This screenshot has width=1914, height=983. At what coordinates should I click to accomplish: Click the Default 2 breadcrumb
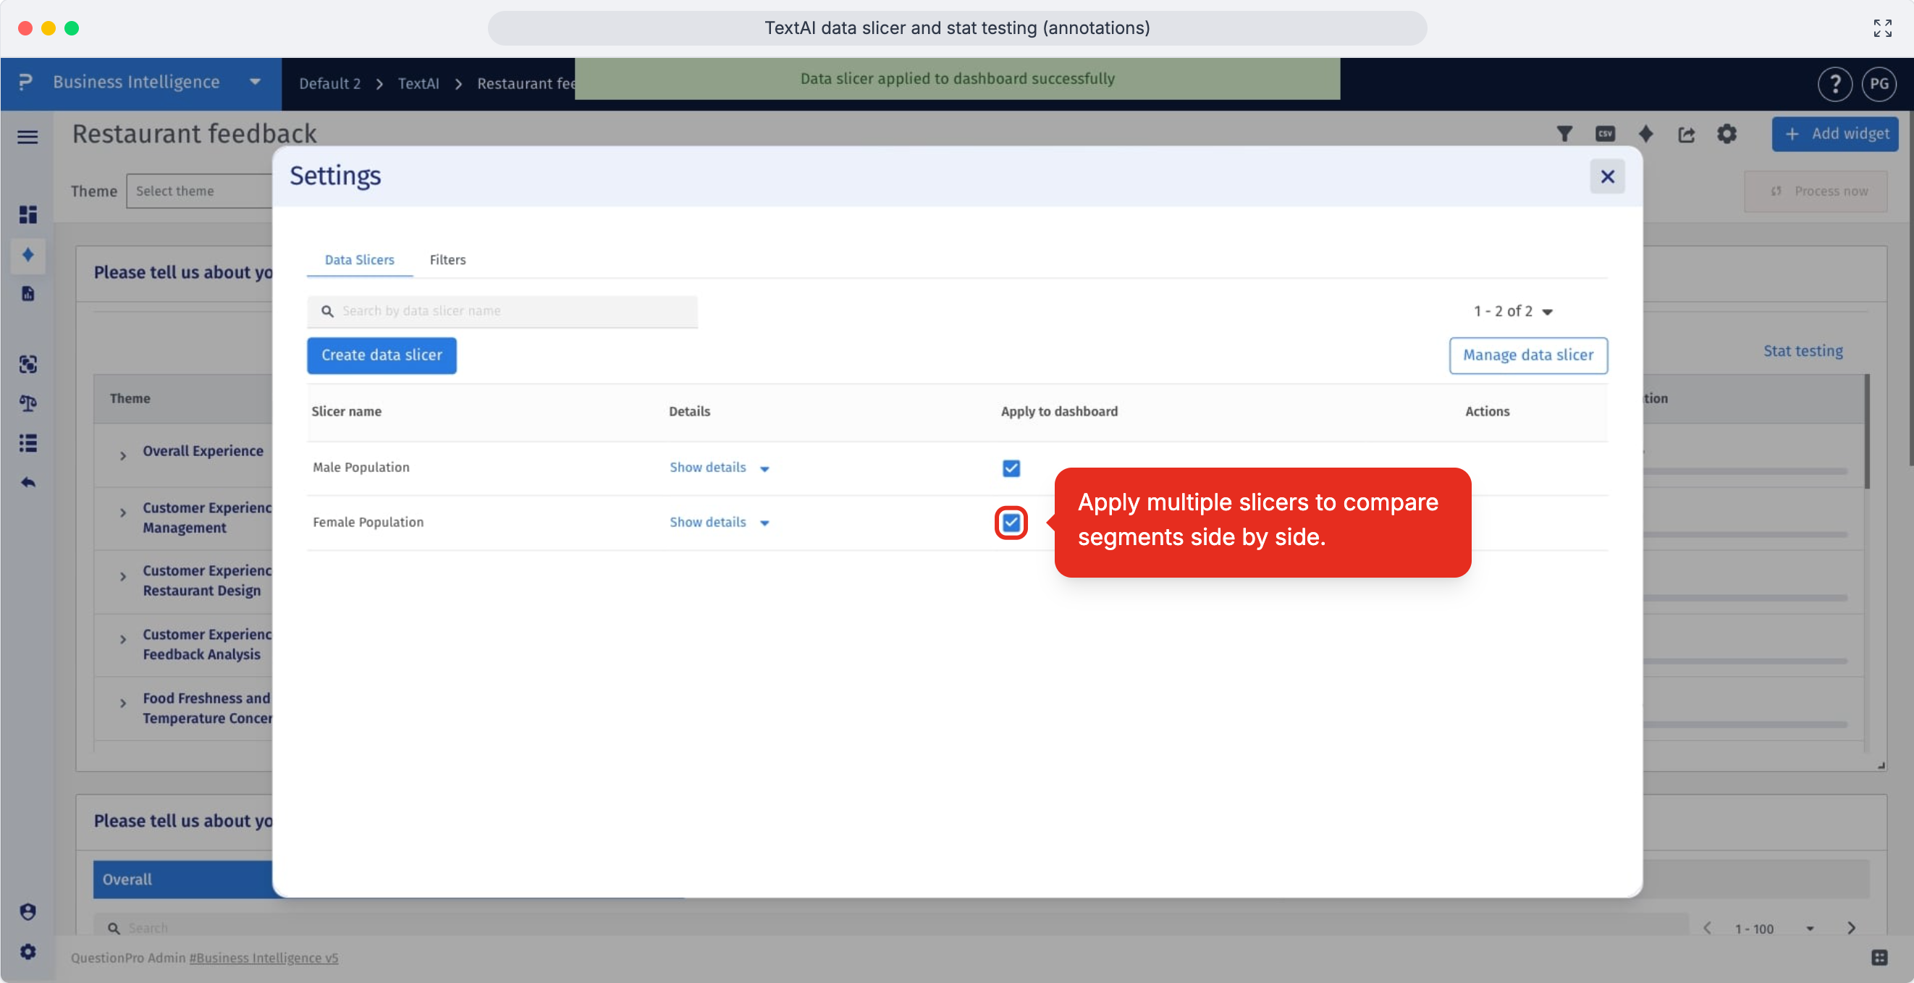(x=330, y=84)
